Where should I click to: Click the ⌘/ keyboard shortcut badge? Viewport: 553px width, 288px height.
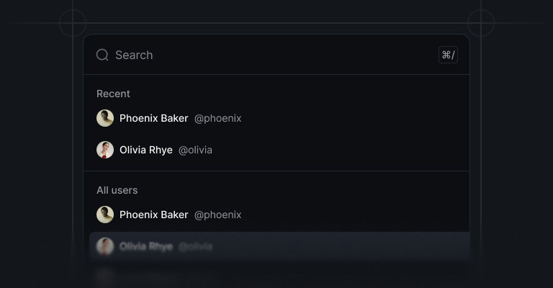click(x=448, y=55)
